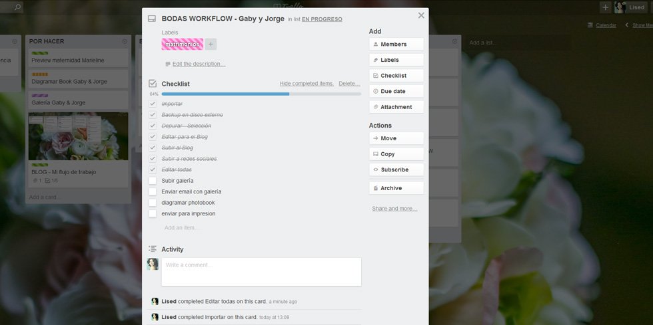Set a Due date
The image size is (653, 325).
[x=396, y=92]
